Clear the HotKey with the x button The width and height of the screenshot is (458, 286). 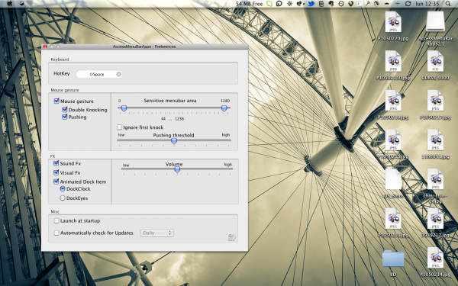point(118,74)
